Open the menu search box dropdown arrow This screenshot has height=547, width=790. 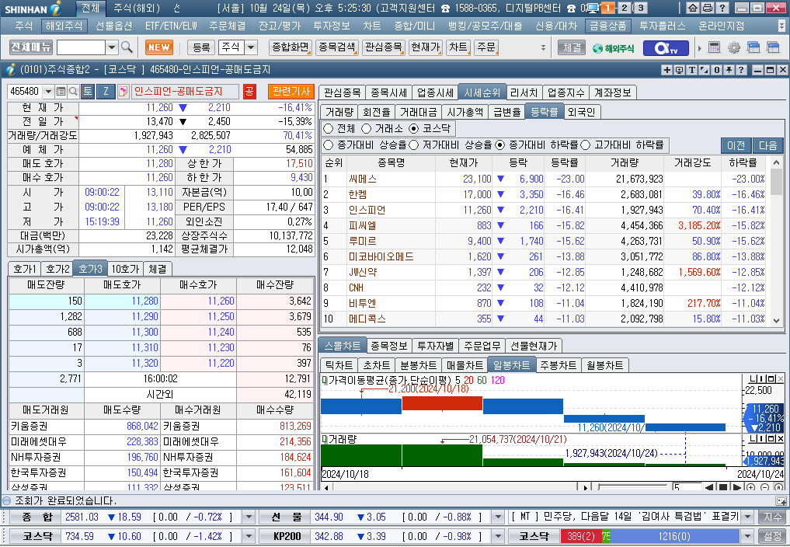coord(112,47)
